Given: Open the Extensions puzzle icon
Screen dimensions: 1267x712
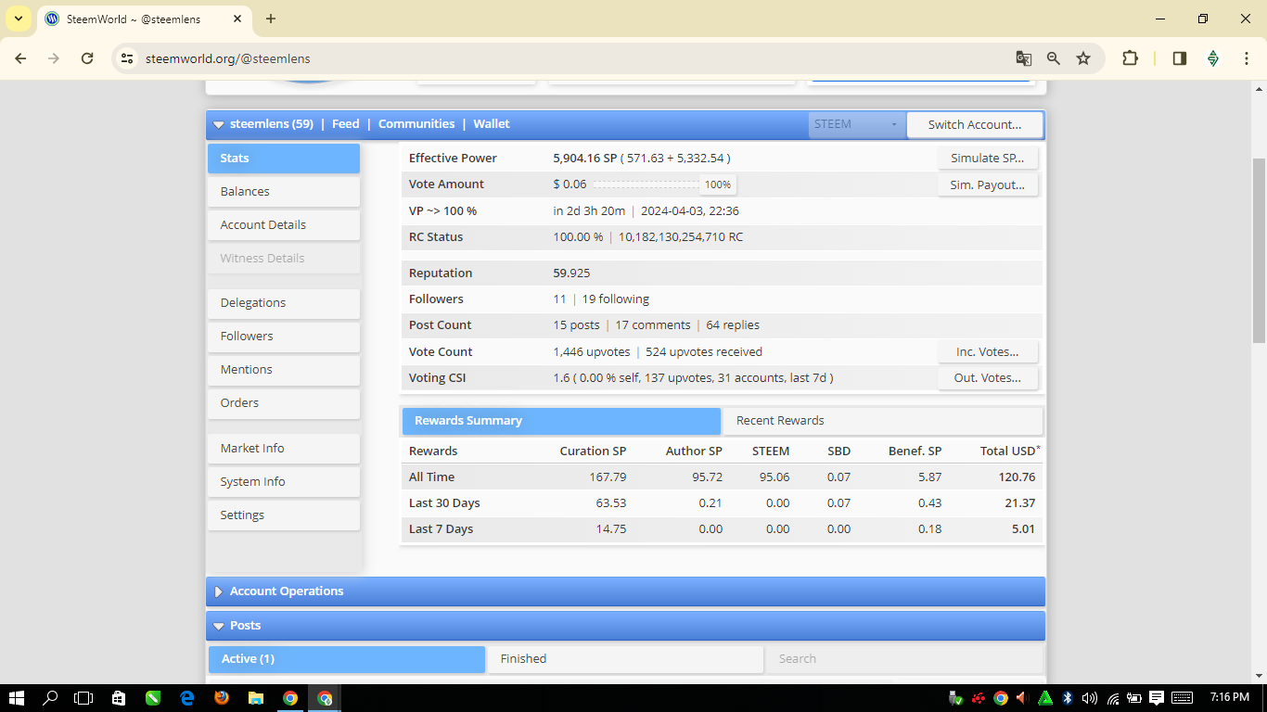Looking at the screenshot, I should pos(1130,58).
